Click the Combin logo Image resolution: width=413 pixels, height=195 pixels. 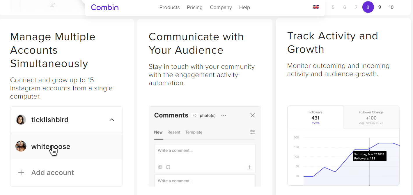tap(104, 7)
